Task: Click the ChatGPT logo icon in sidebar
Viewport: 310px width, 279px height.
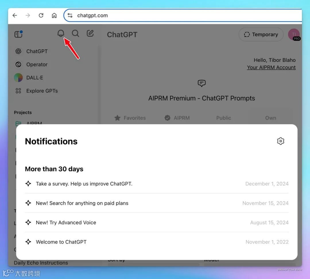Action: 18,51
